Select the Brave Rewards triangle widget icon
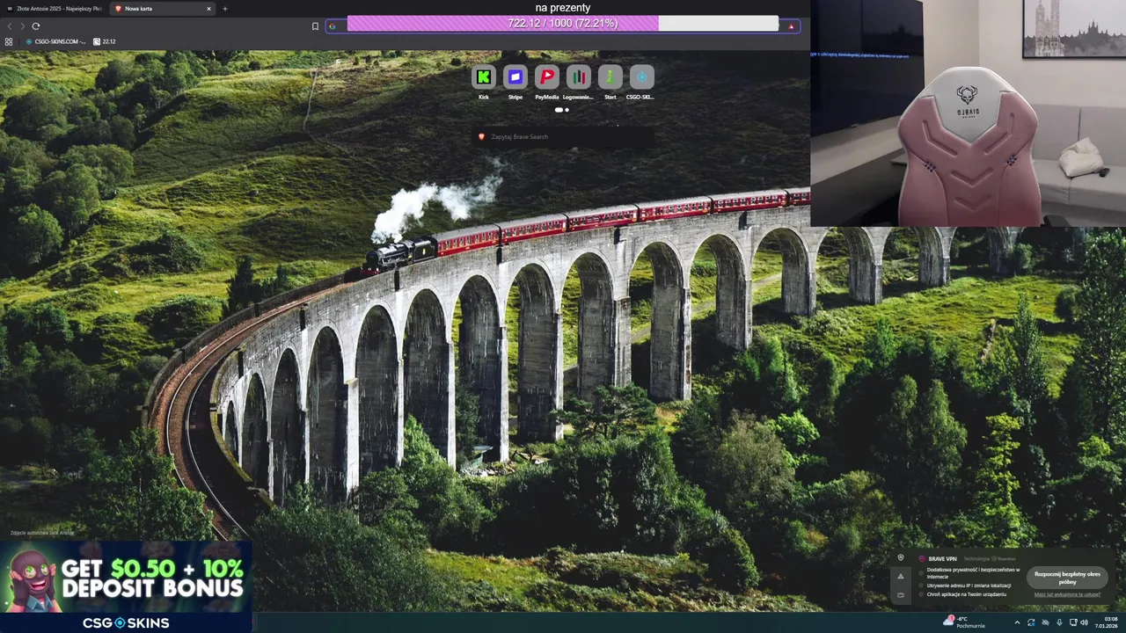Viewport: 1126px width, 633px height. pos(900,577)
